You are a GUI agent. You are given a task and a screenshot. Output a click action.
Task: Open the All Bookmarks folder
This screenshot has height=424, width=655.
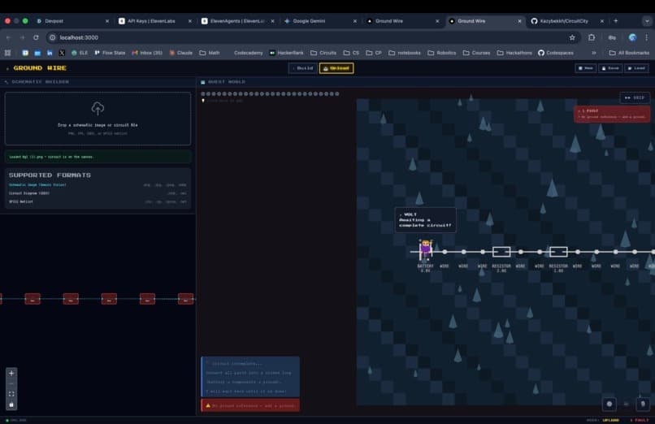pyautogui.click(x=629, y=53)
